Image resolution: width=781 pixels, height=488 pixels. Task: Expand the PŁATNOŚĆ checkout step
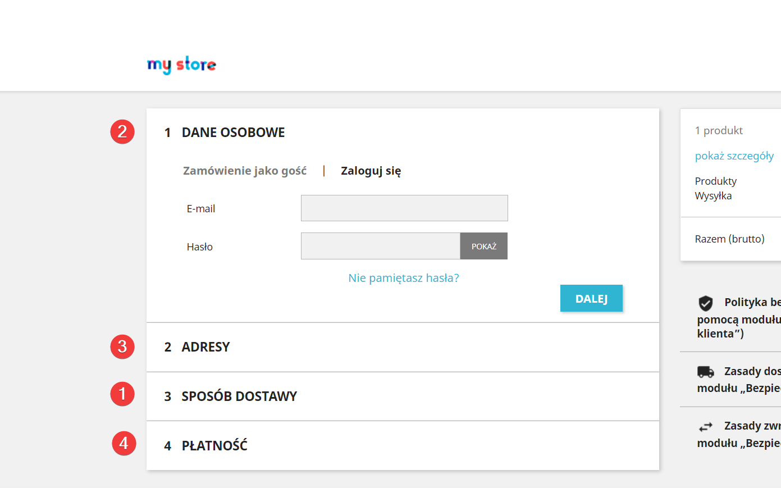pyautogui.click(x=403, y=446)
